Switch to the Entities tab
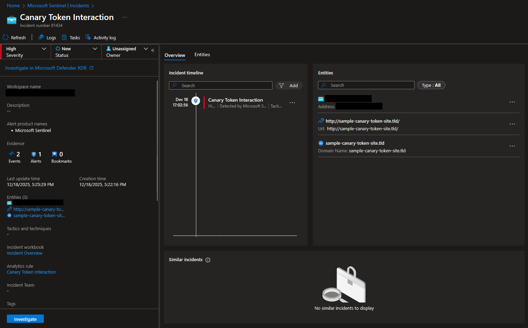528x328 pixels. 202,54
